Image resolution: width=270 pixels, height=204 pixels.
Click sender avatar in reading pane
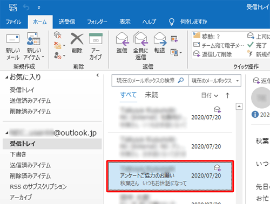click(x=261, y=98)
